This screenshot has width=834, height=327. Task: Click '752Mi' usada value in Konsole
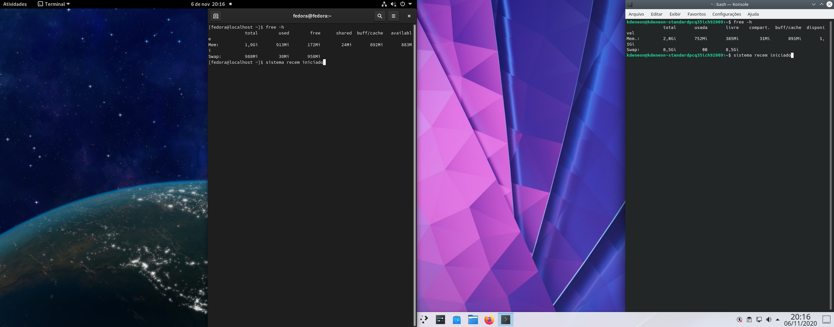coord(701,39)
